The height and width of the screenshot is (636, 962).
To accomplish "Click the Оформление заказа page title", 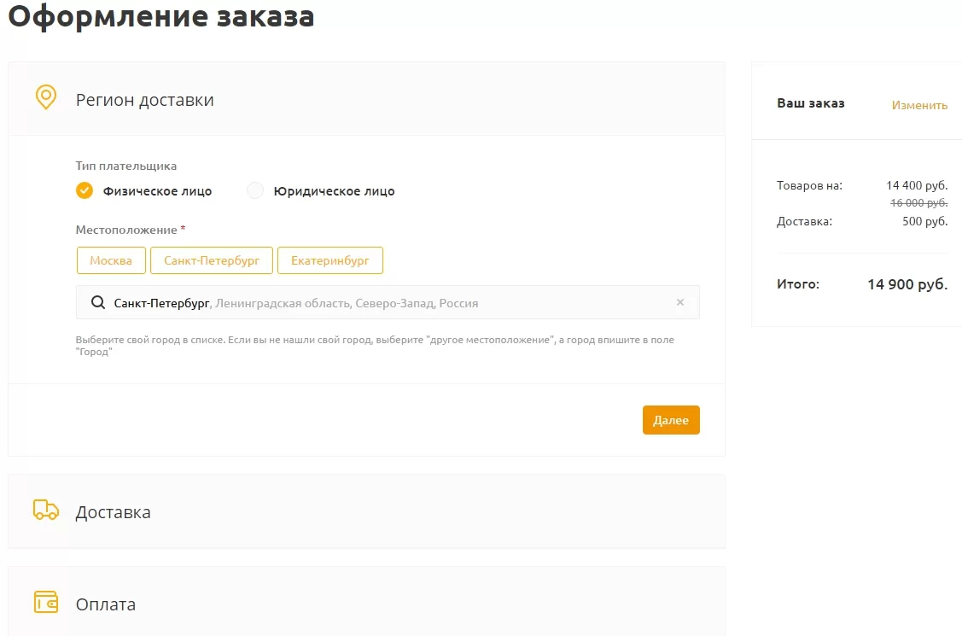I will coord(161,16).
